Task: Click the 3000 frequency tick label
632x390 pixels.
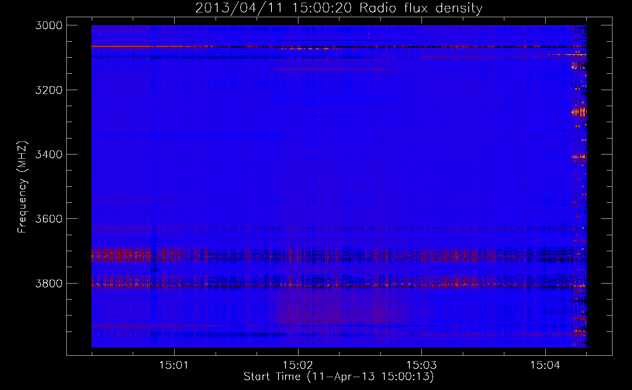Action: coord(49,25)
